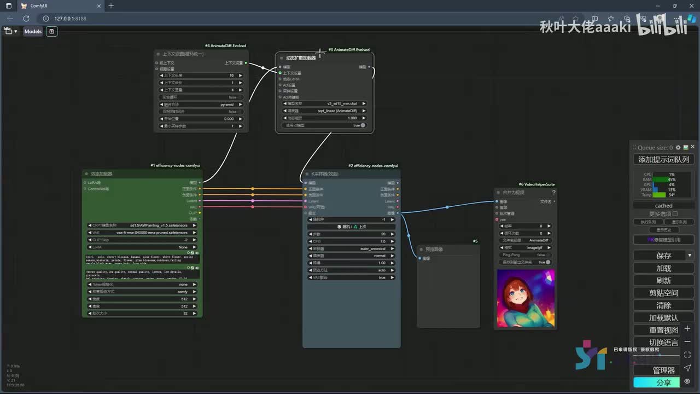Image resolution: width=700 pixels, height=394 pixels.
Task: Click the fit view frame icon
Action: coord(687,355)
